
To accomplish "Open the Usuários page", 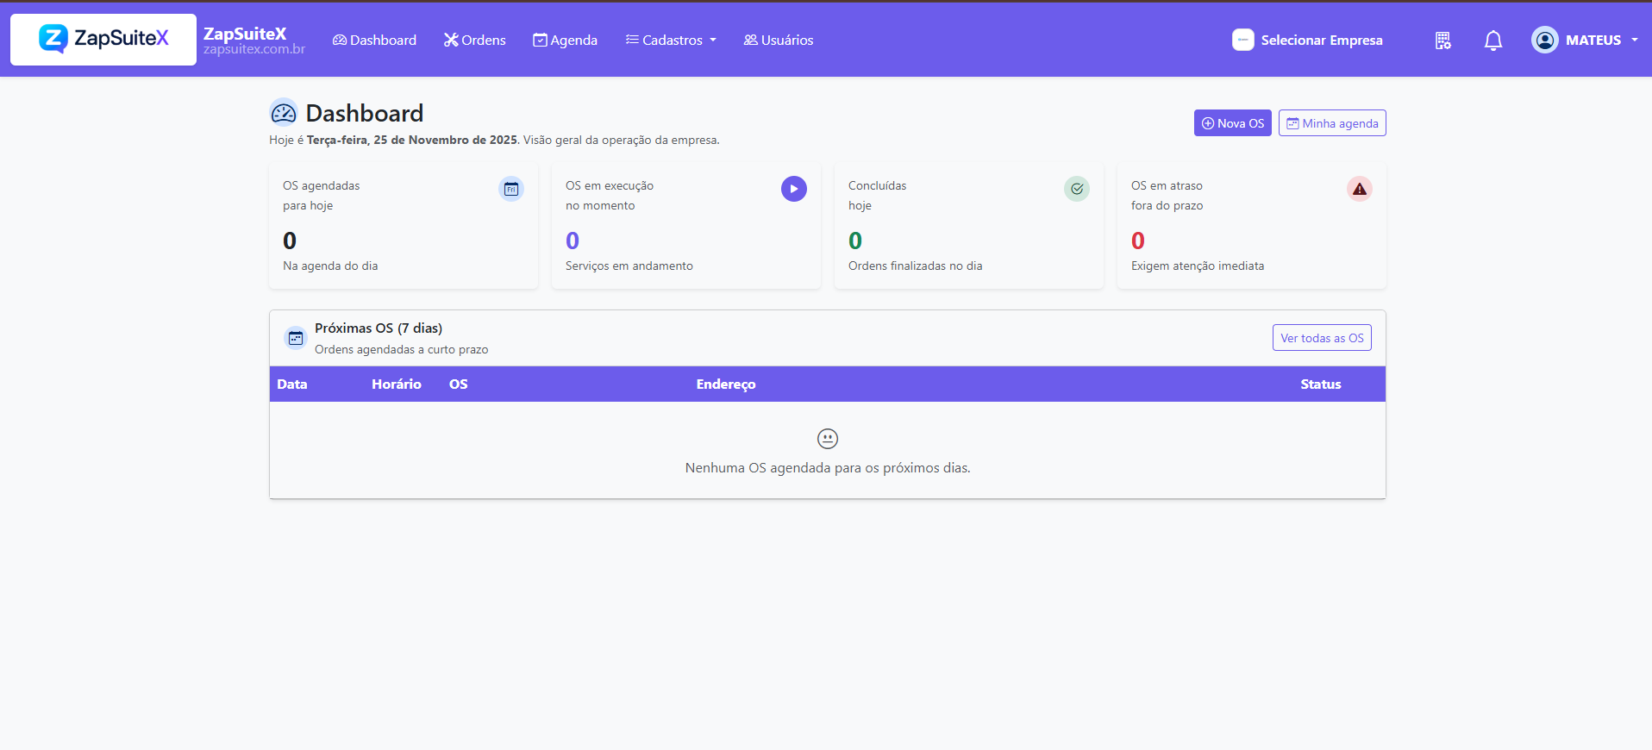I will [779, 40].
